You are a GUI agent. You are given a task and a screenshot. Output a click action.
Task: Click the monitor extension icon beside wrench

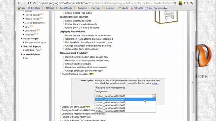point(186,3)
